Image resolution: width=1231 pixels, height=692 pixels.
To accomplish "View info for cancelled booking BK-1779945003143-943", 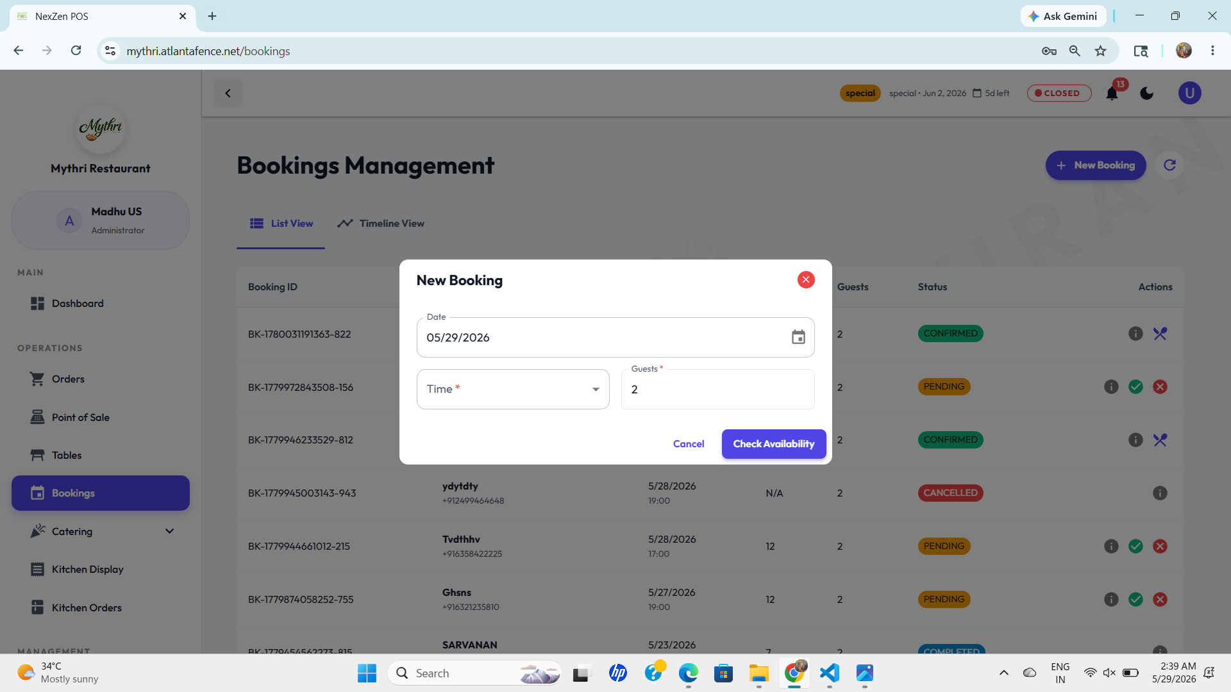I will pyautogui.click(x=1160, y=493).
